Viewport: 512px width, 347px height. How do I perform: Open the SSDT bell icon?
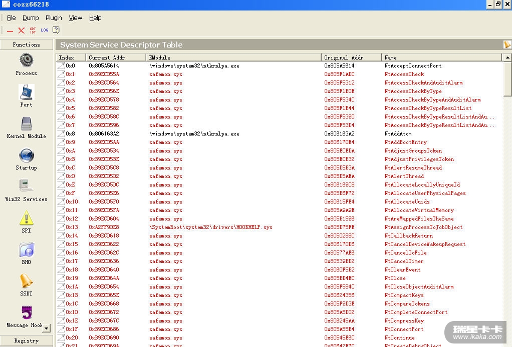coord(26,281)
